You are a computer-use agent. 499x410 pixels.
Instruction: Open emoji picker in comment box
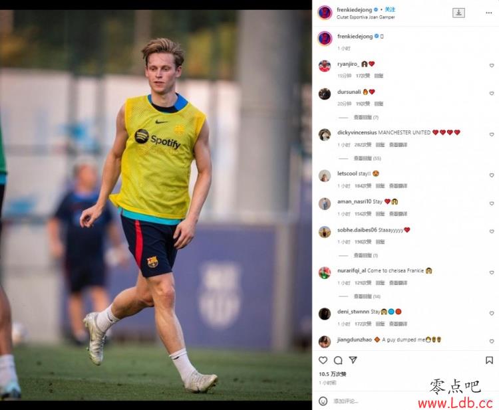(323, 401)
